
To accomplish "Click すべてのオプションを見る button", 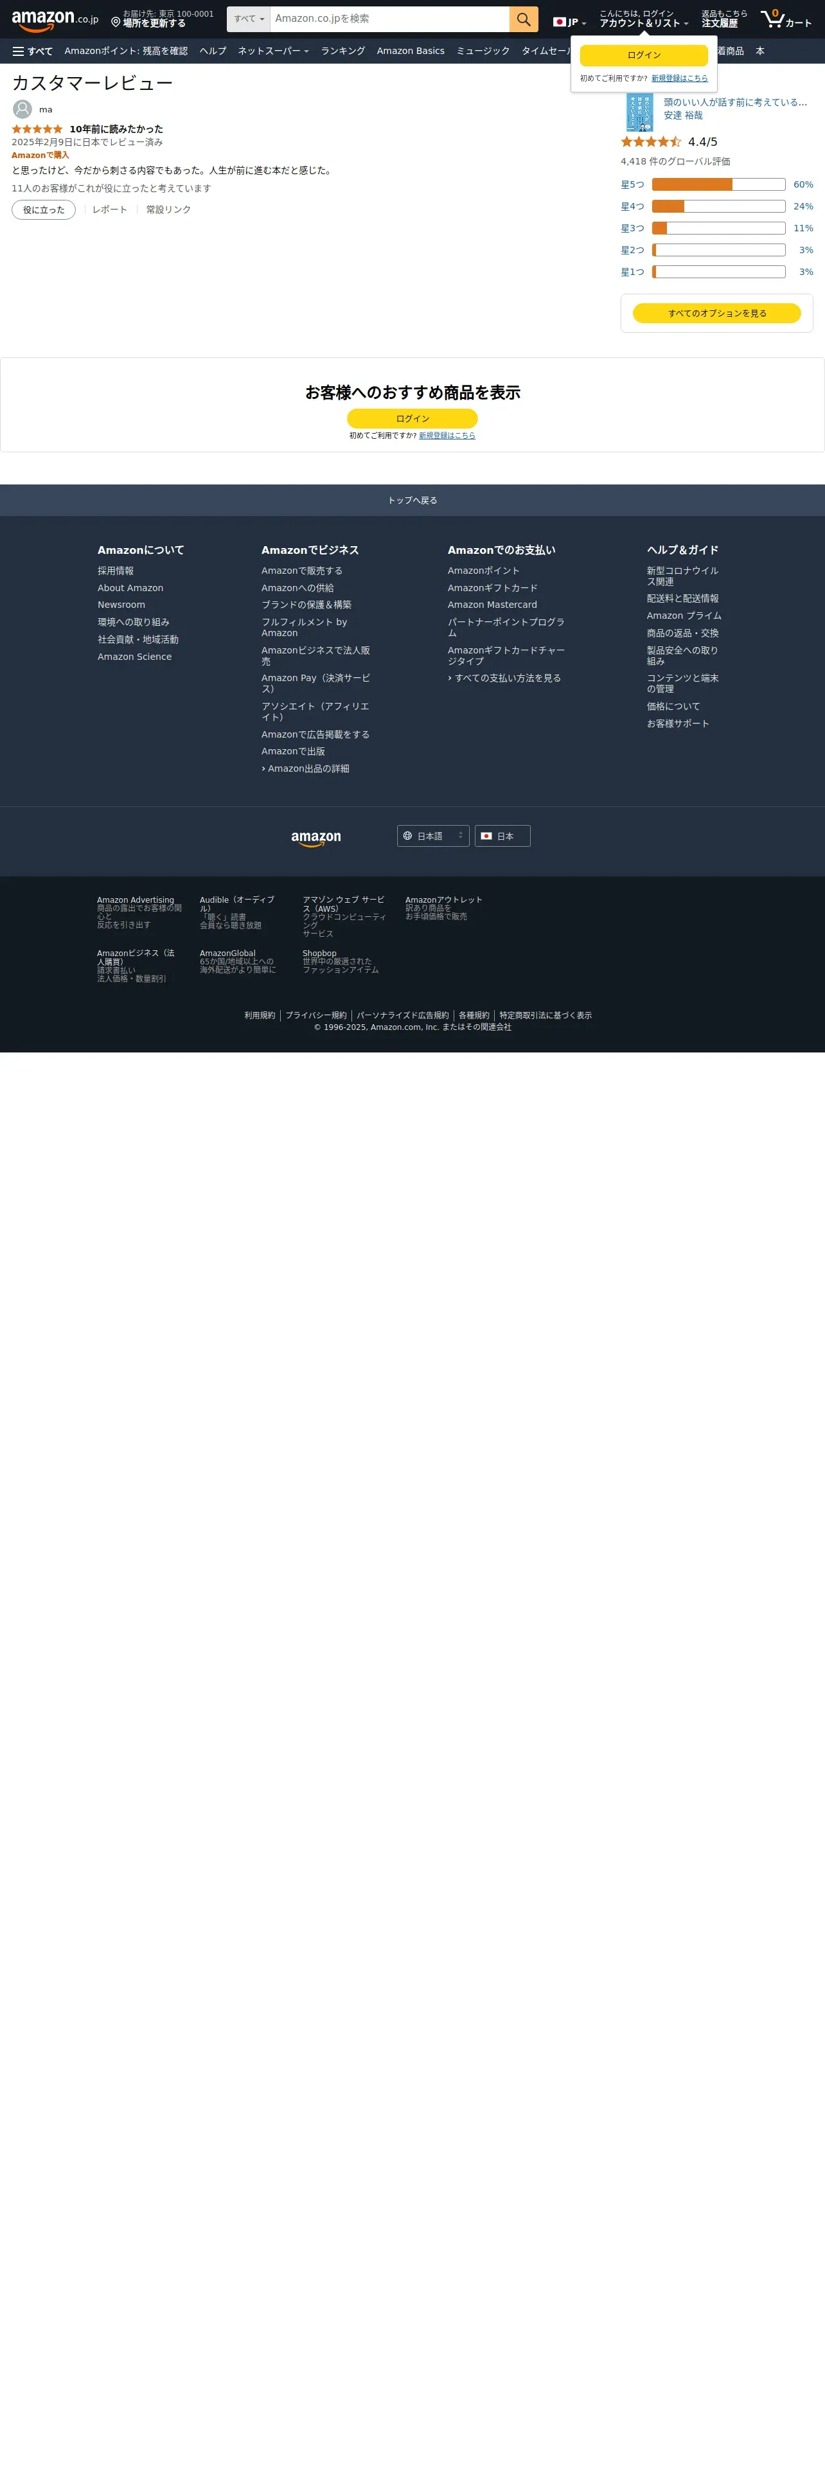I will pyautogui.click(x=716, y=313).
